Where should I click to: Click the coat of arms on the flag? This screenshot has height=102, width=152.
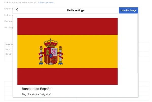51,51
